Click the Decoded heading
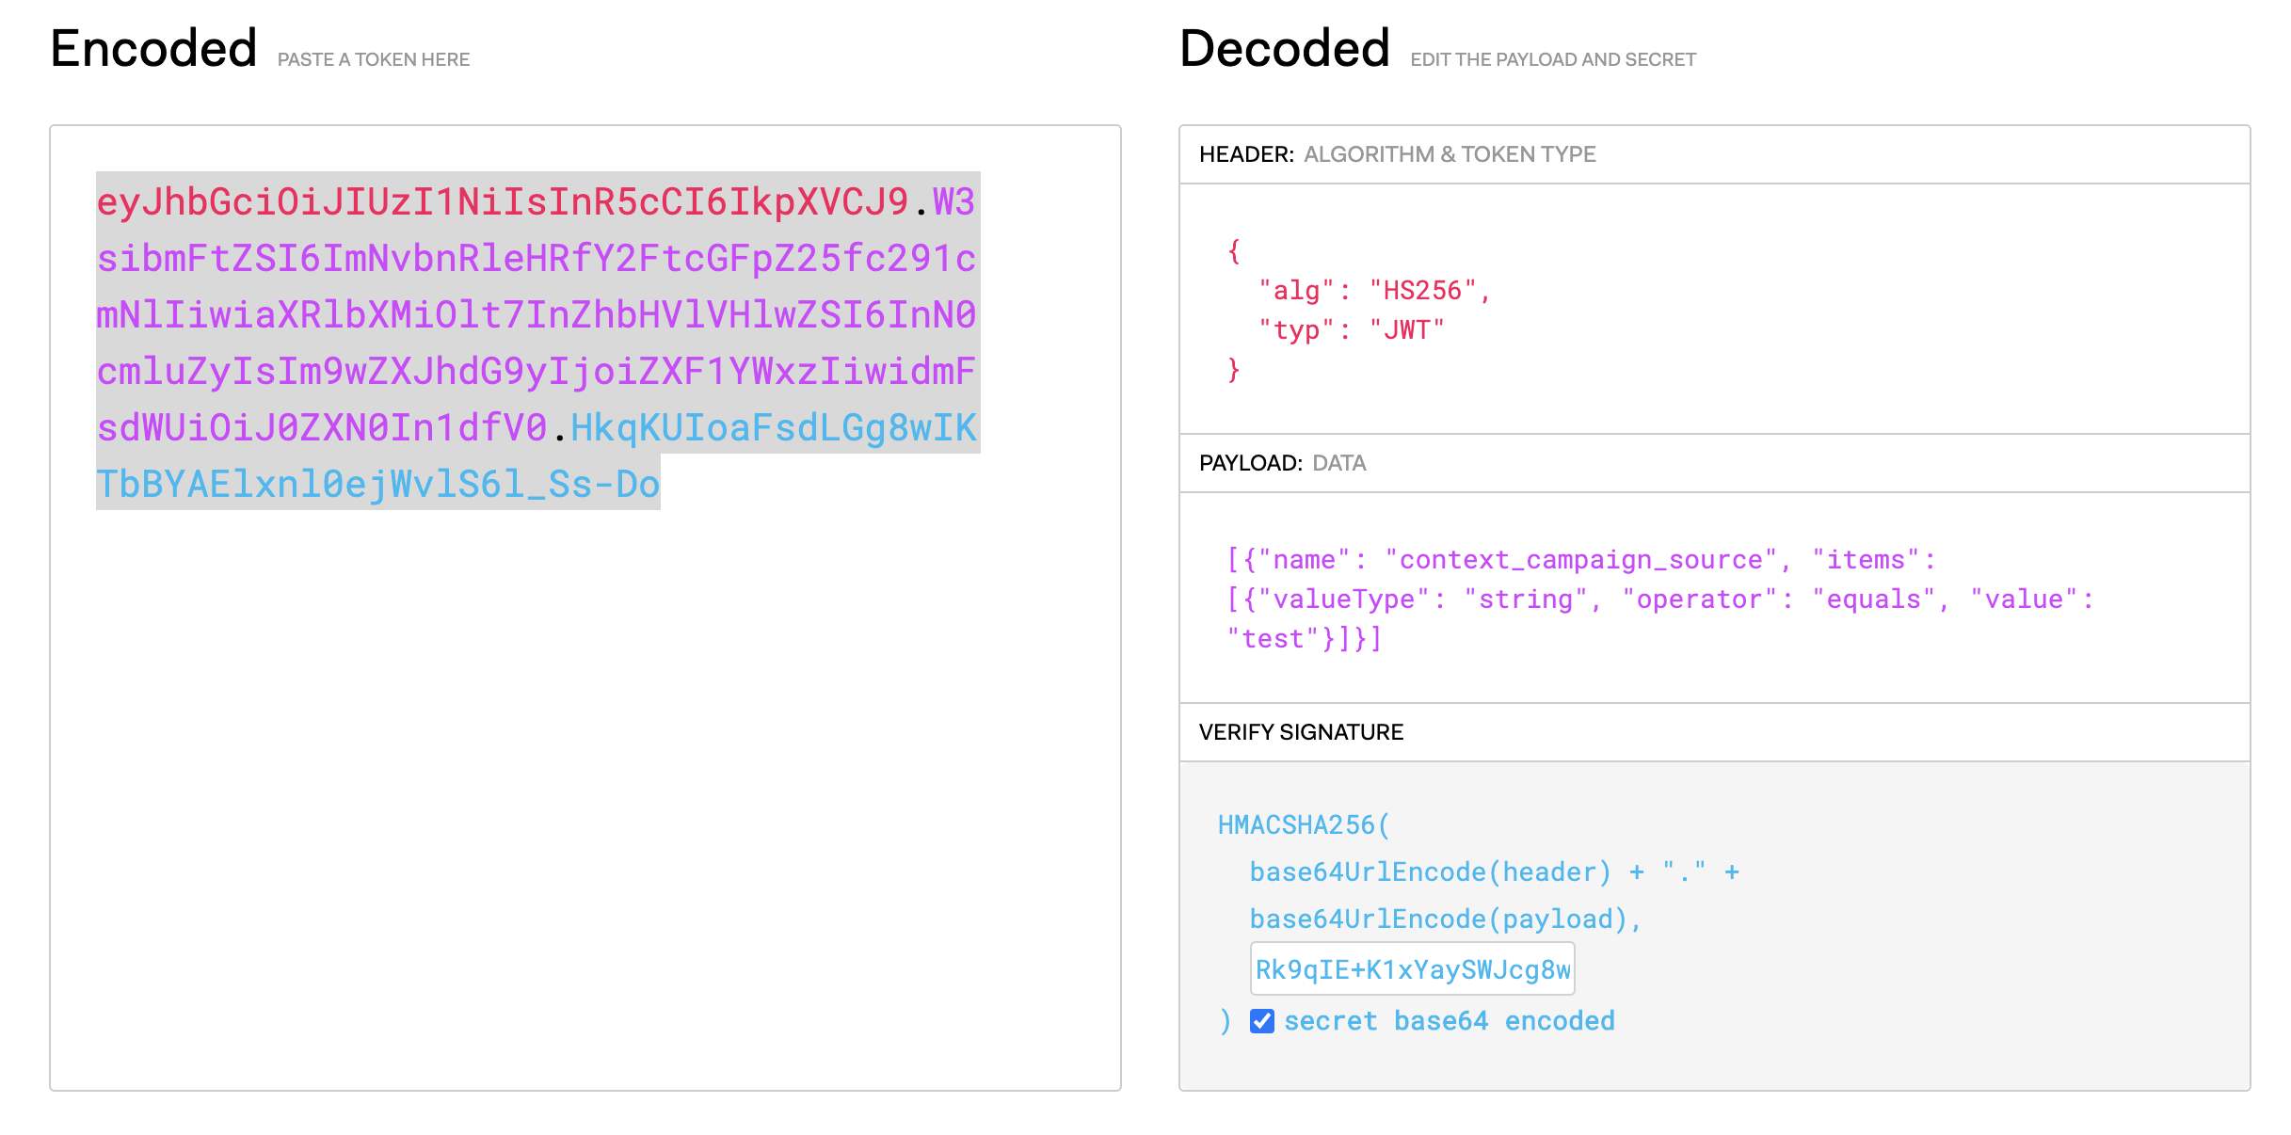The width and height of the screenshot is (2291, 1135). (x=1285, y=48)
